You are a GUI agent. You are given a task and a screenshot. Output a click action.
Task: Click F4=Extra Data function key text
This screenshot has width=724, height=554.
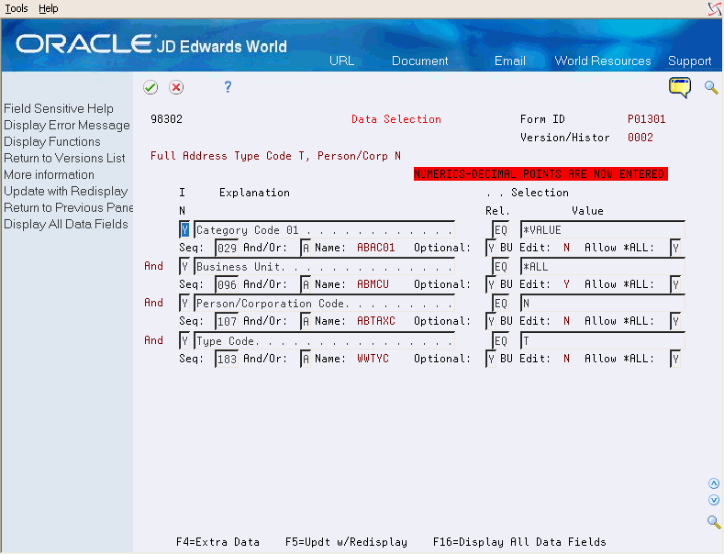pos(218,542)
